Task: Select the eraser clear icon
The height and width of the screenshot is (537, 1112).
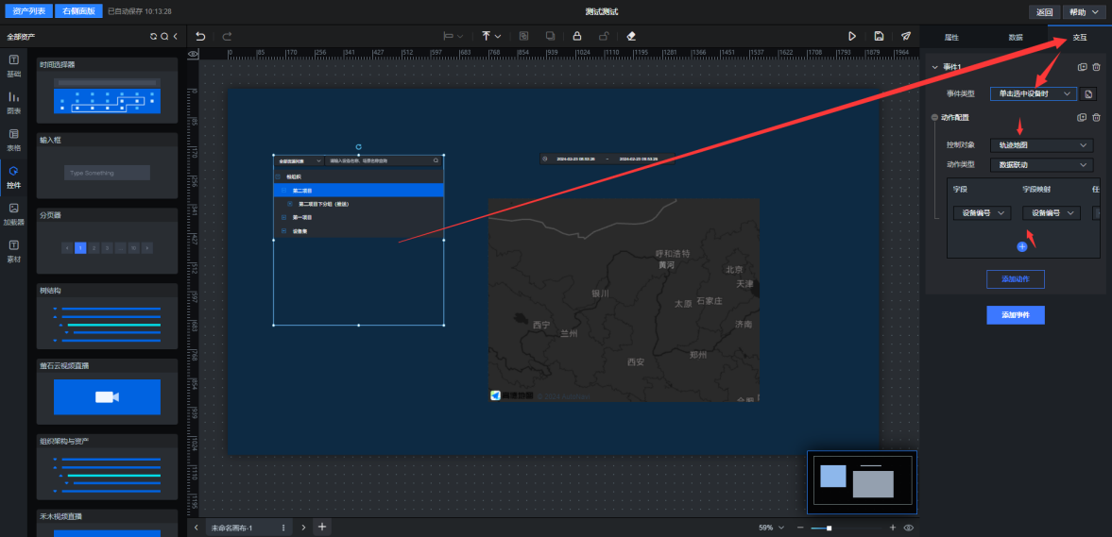Action: [631, 36]
